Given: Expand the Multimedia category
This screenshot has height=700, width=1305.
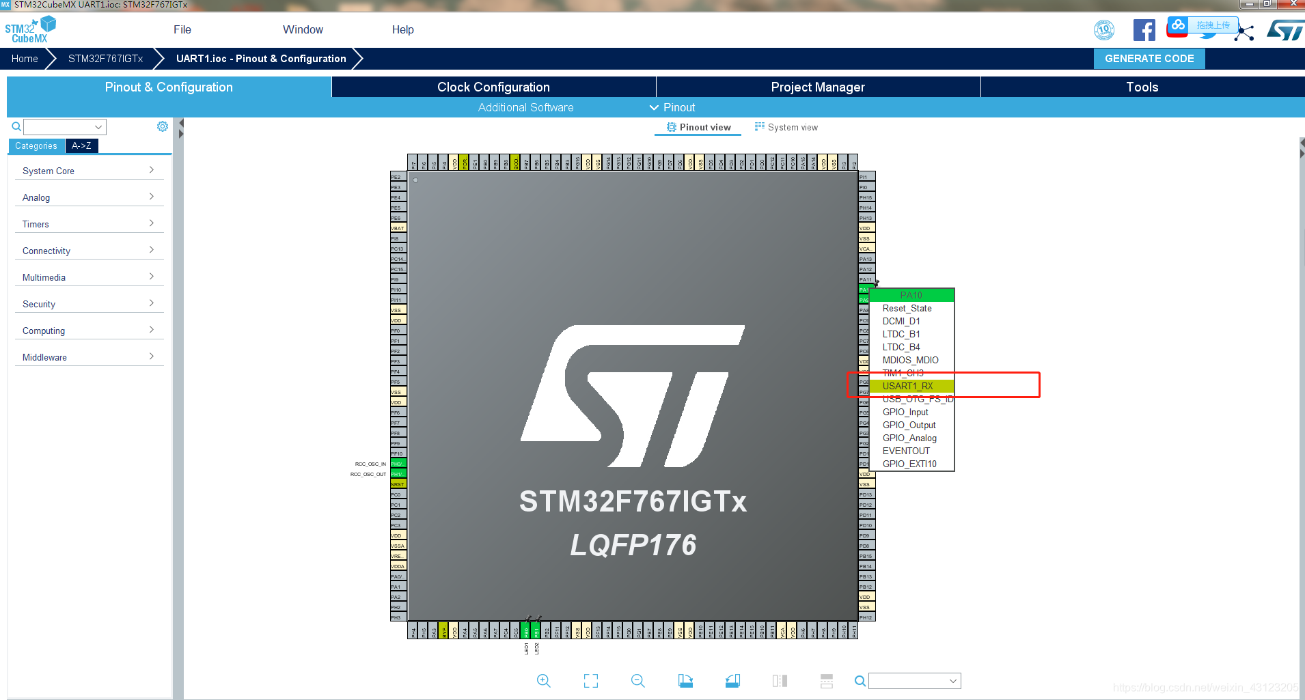Looking at the screenshot, I should point(89,277).
